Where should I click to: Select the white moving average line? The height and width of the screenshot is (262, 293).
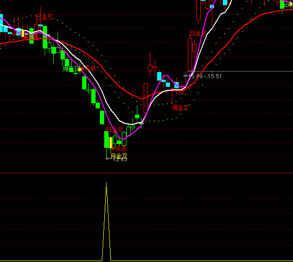103,96
